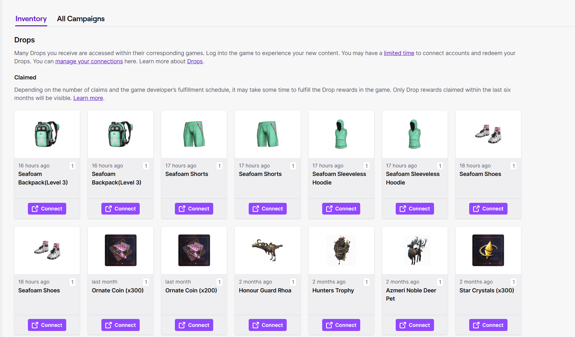Select the Star Crystals (x300) item image
Image resolution: width=575 pixels, height=337 pixels.
click(x=488, y=250)
